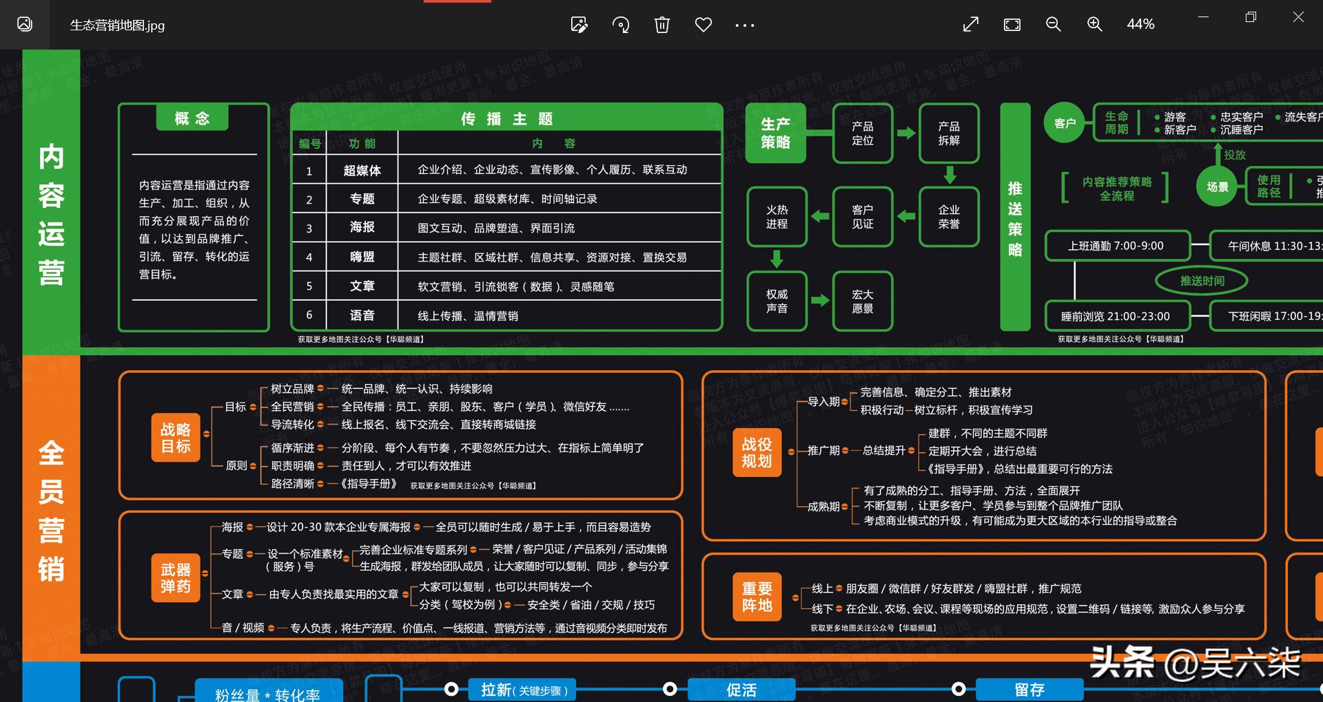
Task: Enter full screen presentation mode
Action: tap(970, 25)
